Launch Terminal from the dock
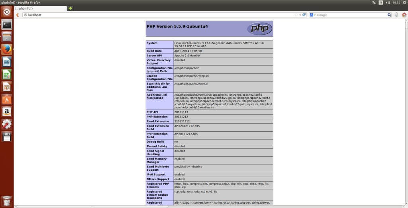This screenshot has width=408, height=208. [7, 24]
